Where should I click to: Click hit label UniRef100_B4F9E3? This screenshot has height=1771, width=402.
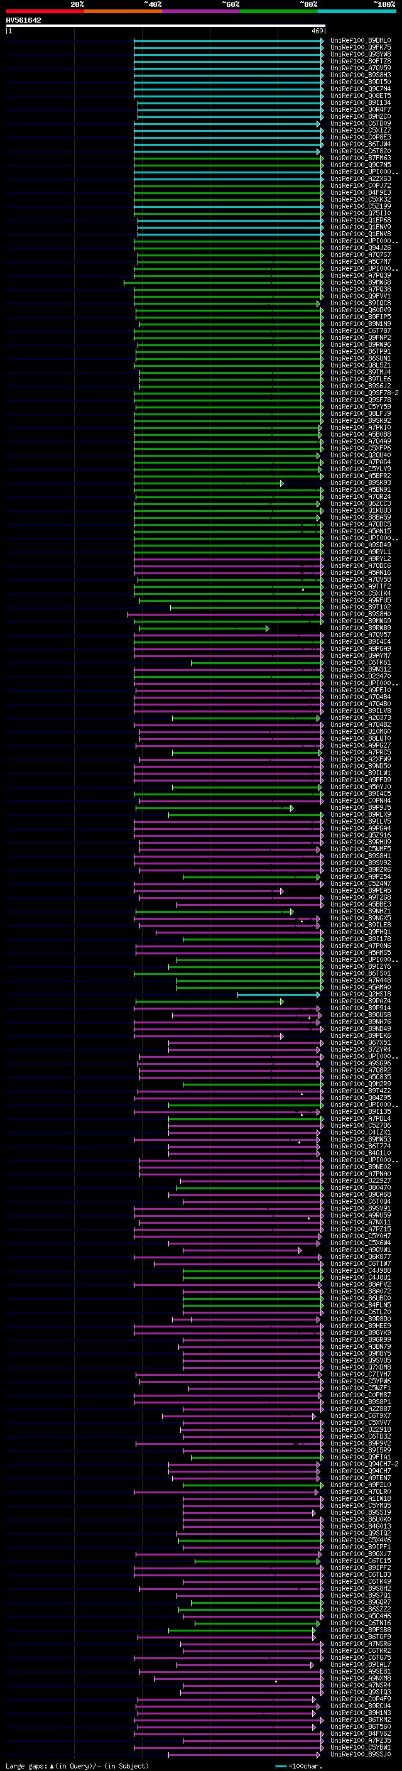(x=360, y=192)
